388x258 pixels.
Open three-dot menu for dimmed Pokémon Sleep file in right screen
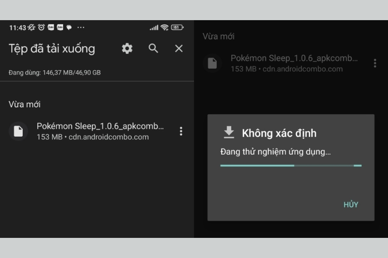(x=375, y=63)
